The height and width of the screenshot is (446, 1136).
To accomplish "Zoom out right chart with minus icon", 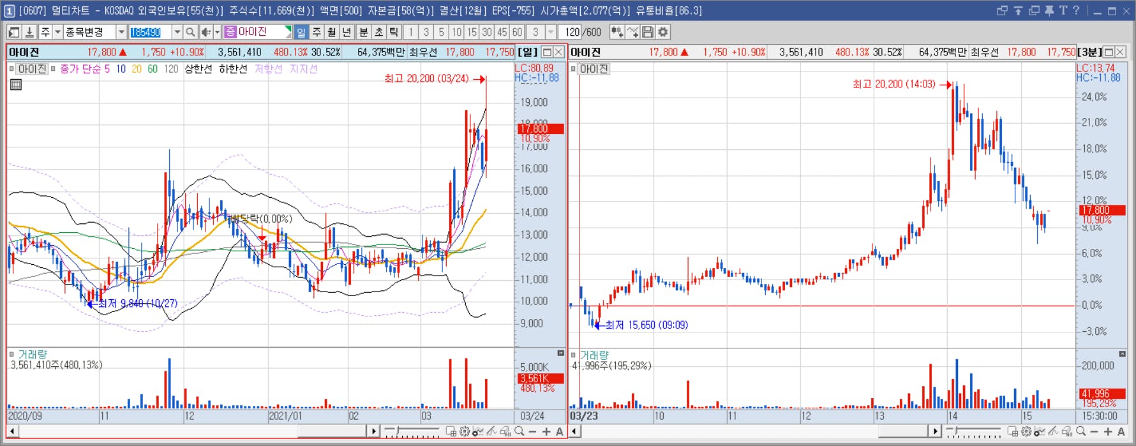I will tap(1094, 432).
